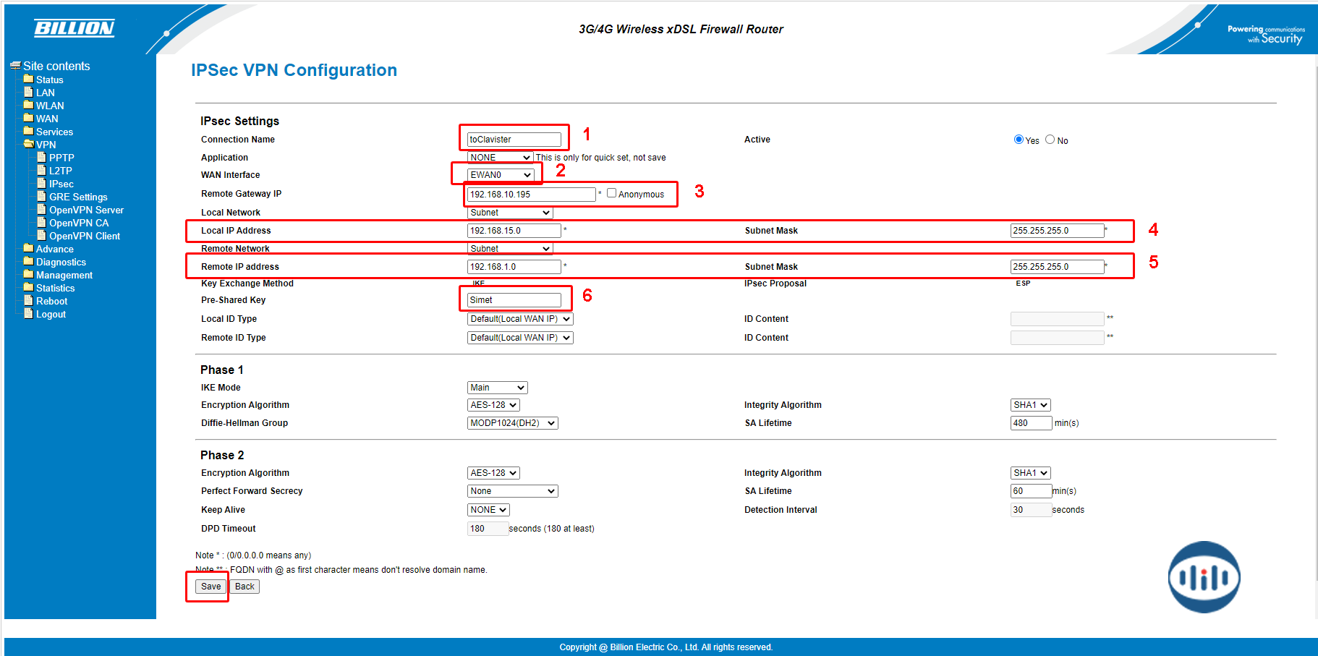Click the Site contents root icon
The width and height of the screenshot is (1318, 656).
(x=15, y=66)
